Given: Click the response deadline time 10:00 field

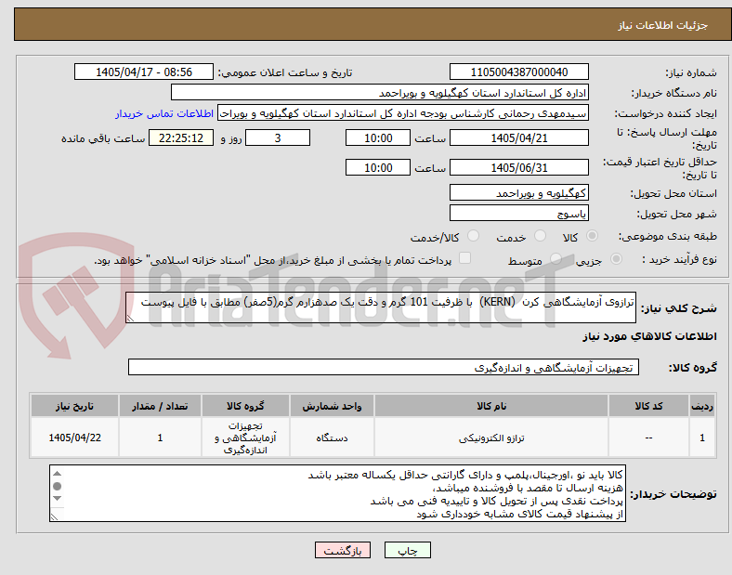Looking at the screenshot, I should coord(378,137).
